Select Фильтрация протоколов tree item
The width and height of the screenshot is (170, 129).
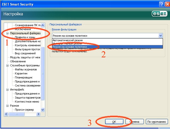point(28,49)
